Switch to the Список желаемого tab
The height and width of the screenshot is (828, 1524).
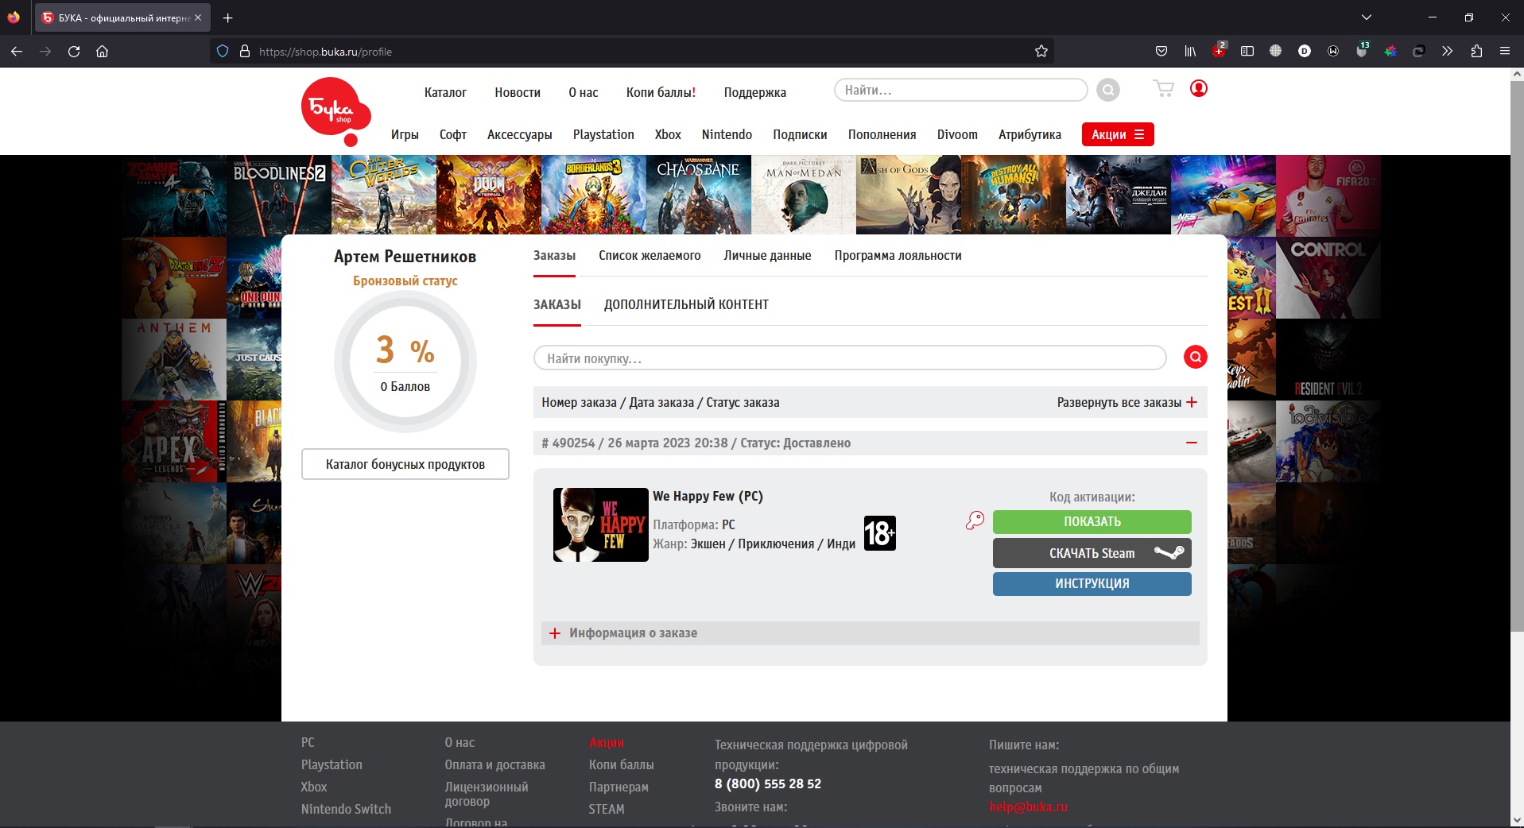click(x=650, y=256)
